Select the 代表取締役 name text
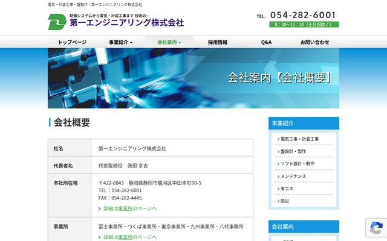This screenshot has height=241, width=387. click(x=123, y=166)
